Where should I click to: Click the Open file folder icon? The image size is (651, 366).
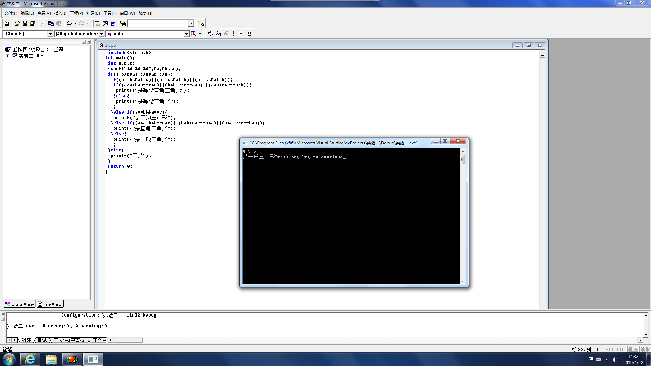tap(17, 23)
